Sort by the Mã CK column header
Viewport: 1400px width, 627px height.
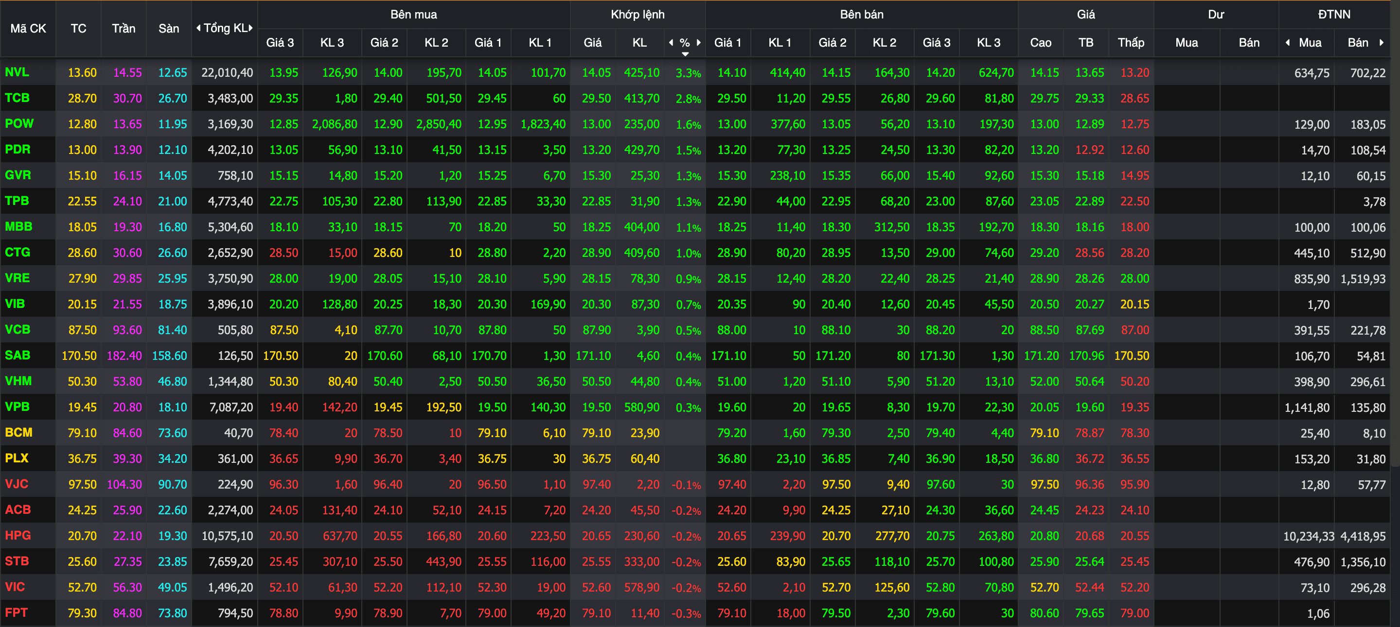[28, 28]
